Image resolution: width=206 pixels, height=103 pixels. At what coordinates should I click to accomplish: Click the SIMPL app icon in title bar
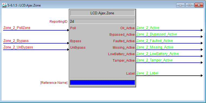[x=4, y=5]
